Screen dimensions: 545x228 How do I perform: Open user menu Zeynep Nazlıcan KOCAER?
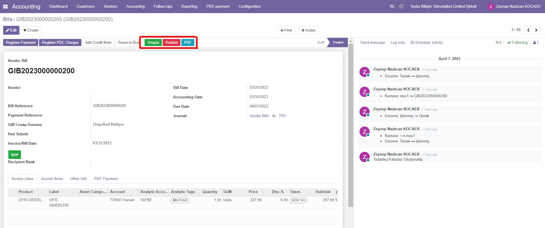click(514, 6)
